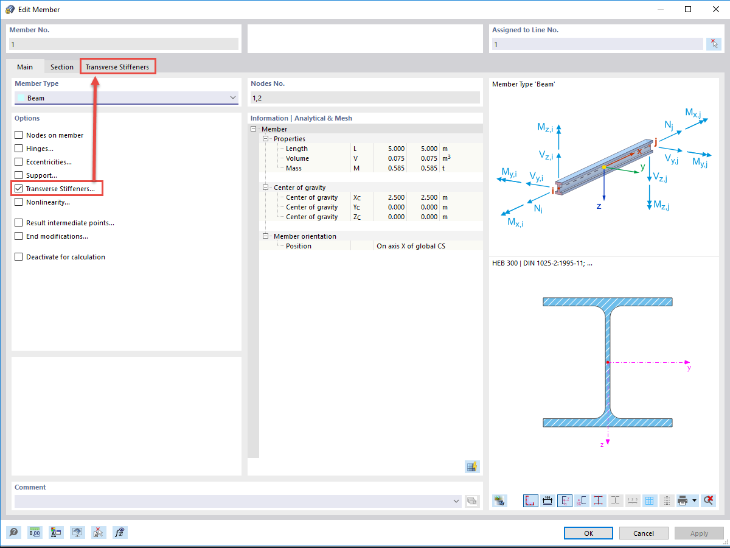Enable Nodes on member option
Viewport: 730px width, 548px height.
[x=19, y=135]
